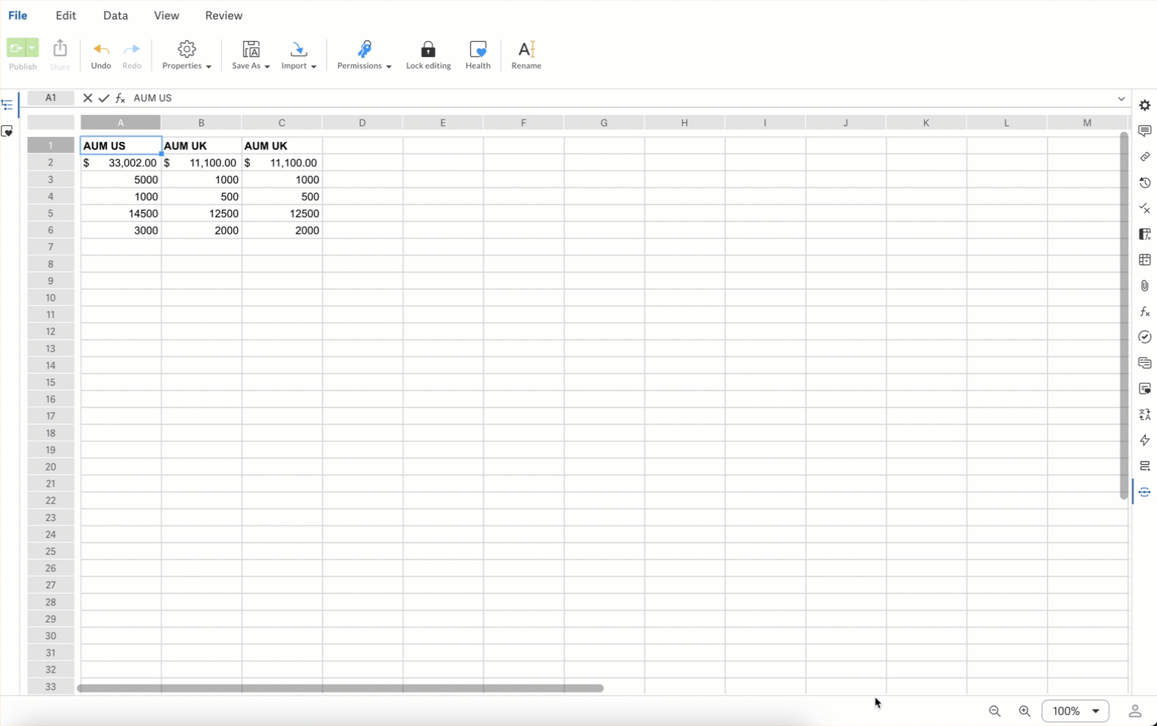
Task: Click the user profile icon at bottom right
Action: [1135, 711]
